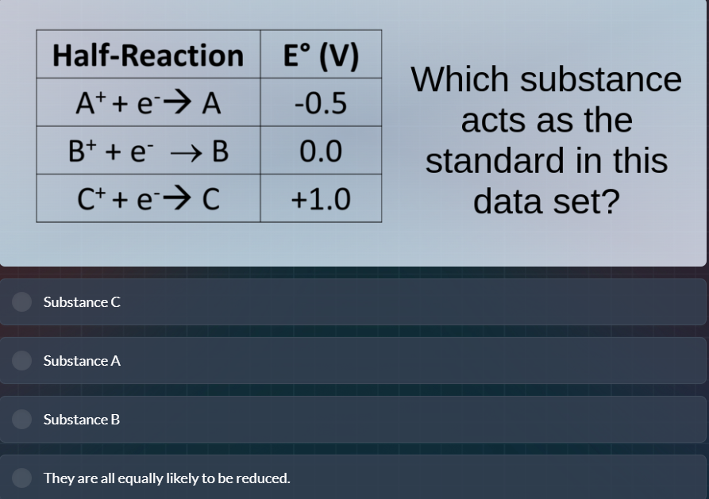The width and height of the screenshot is (709, 499).
Task: Click the A+ + e- → A table row
Action: (147, 102)
